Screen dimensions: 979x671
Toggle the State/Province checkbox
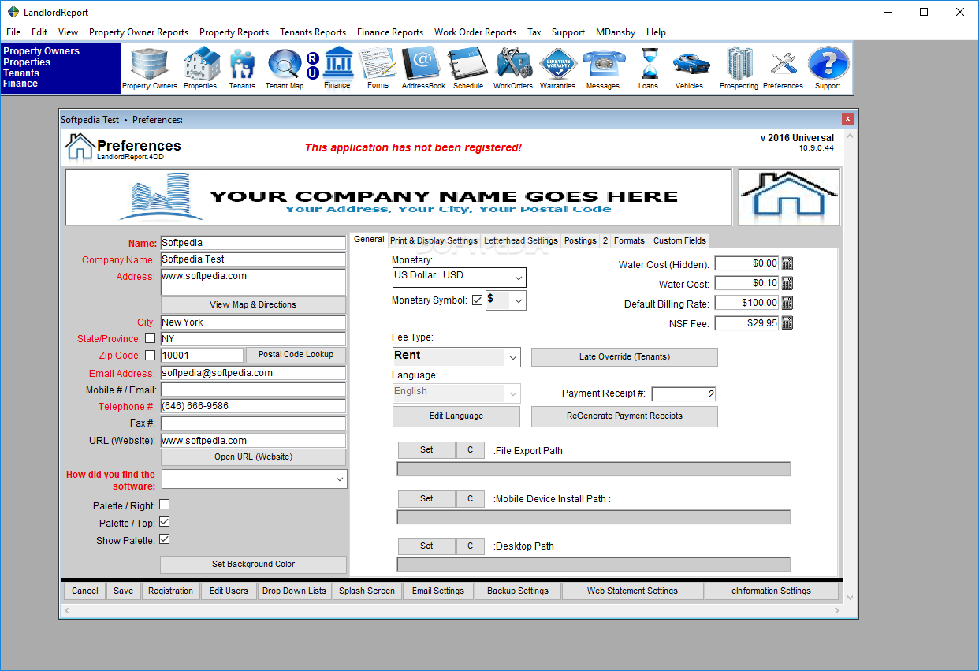[151, 338]
